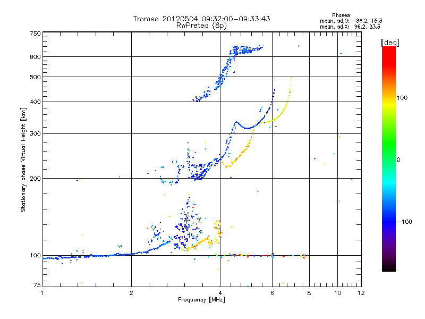Click the y-axis tick '200'

[35, 179]
